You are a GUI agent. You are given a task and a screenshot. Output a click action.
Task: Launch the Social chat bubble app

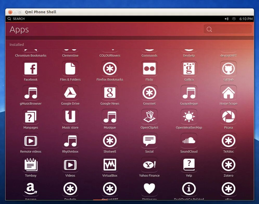(x=149, y=141)
